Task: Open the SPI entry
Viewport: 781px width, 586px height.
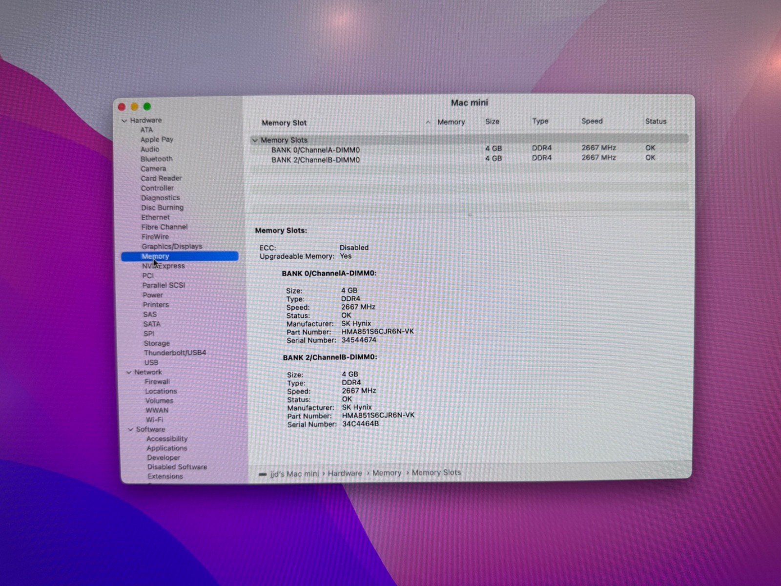Action: coord(149,334)
